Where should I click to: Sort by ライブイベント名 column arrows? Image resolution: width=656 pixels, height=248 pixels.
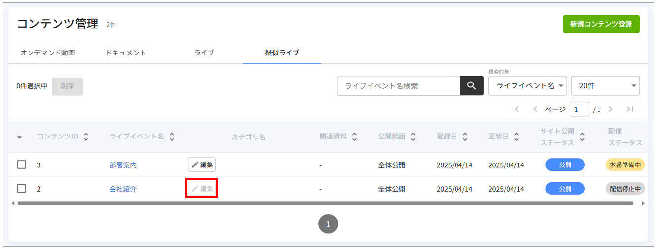(172, 137)
